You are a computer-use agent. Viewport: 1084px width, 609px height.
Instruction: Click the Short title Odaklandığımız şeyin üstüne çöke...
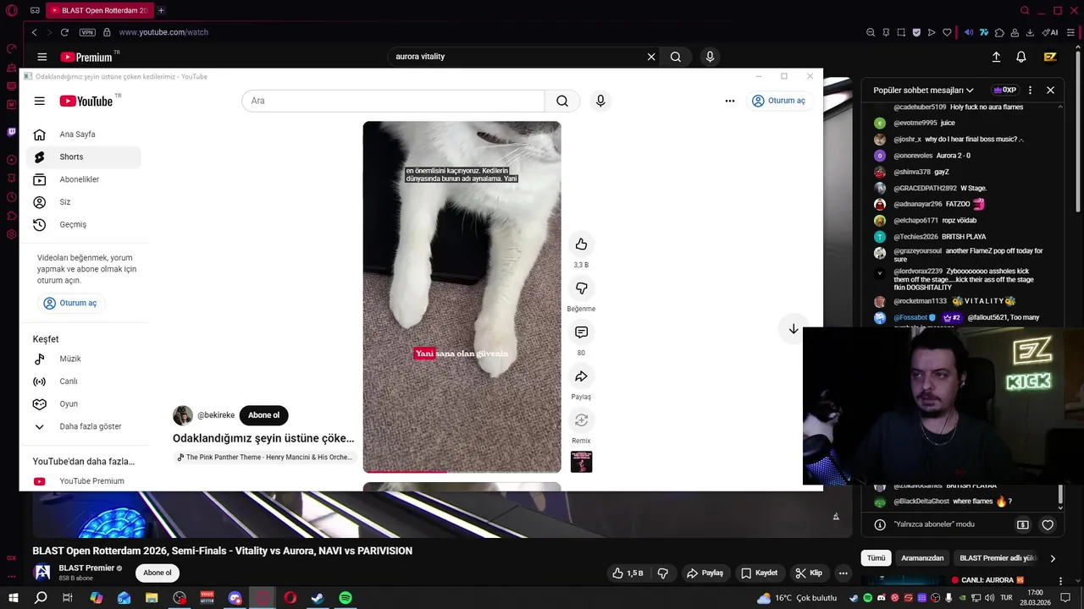tap(263, 438)
